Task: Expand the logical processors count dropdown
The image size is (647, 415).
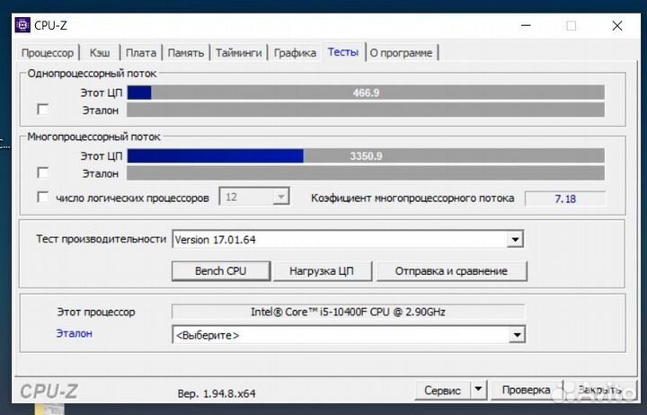Action: [280, 197]
